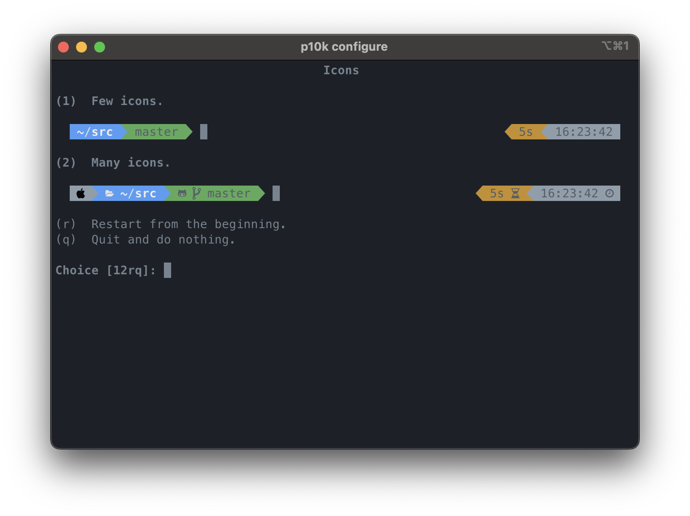Click the 16:23:42 time in the Many icons prompt
The height and width of the screenshot is (516, 690).
point(569,193)
